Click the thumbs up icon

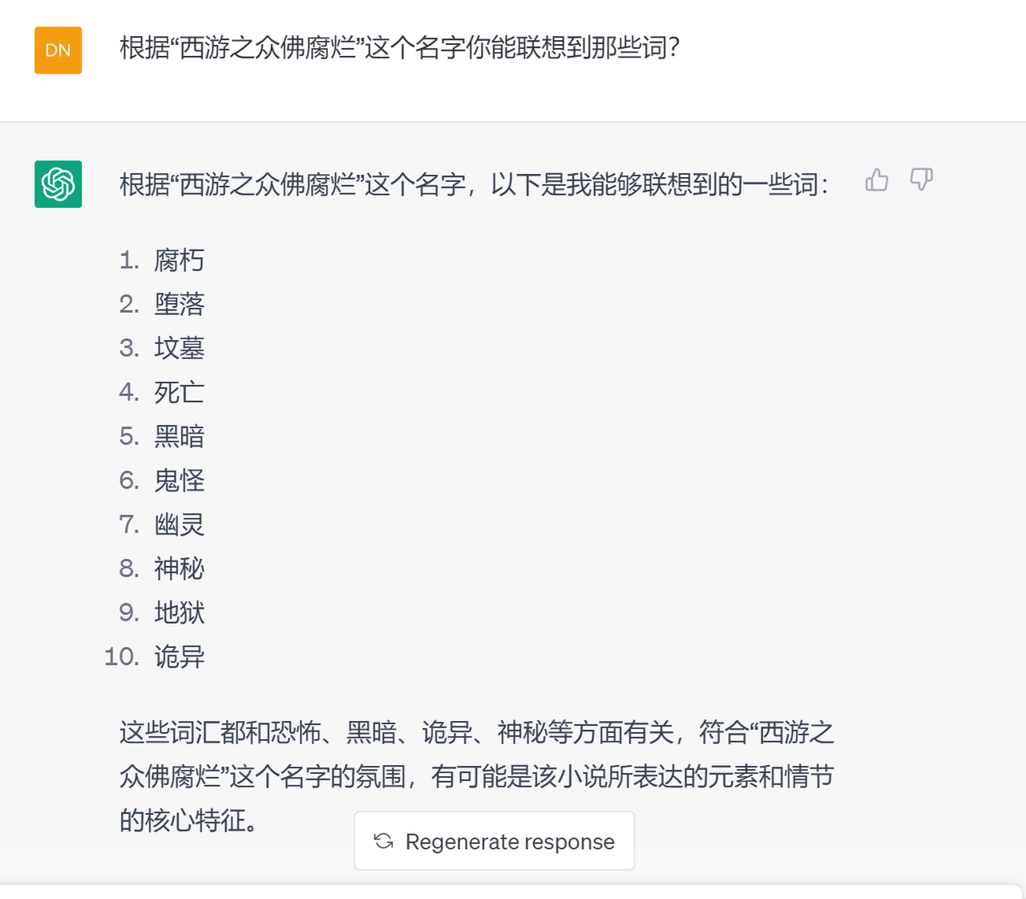[877, 180]
